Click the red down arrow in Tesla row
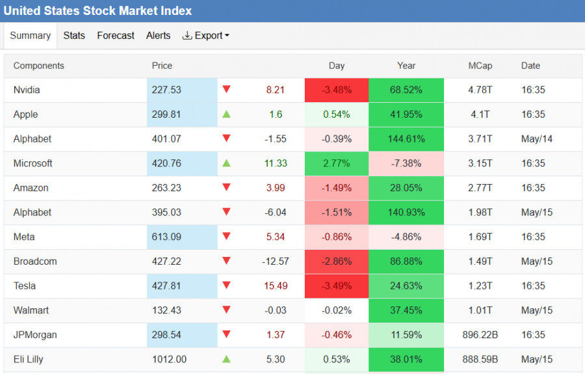 click(226, 285)
